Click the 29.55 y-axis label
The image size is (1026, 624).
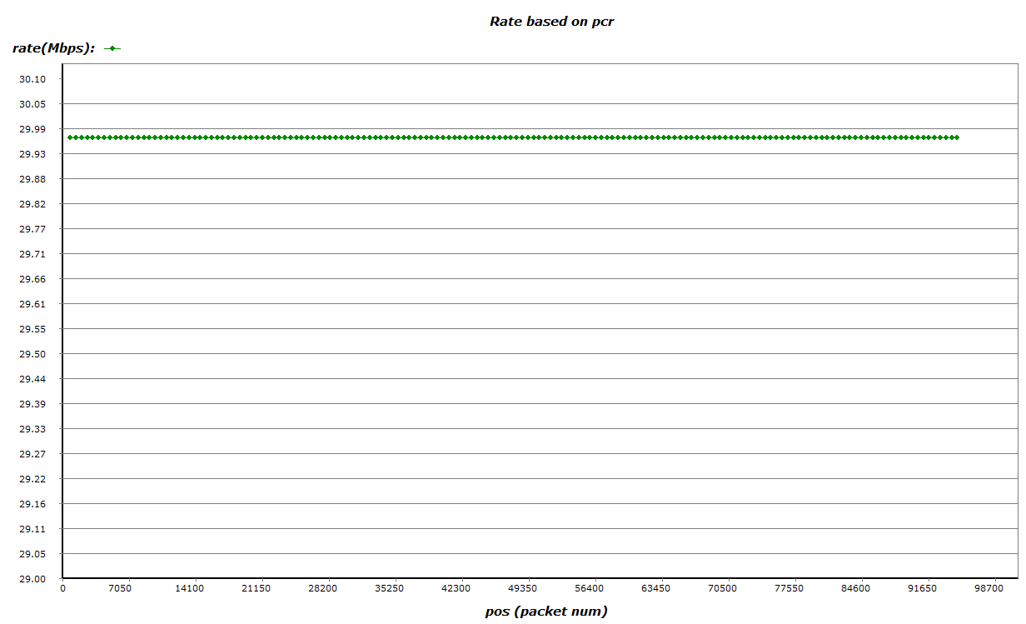(32, 329)
